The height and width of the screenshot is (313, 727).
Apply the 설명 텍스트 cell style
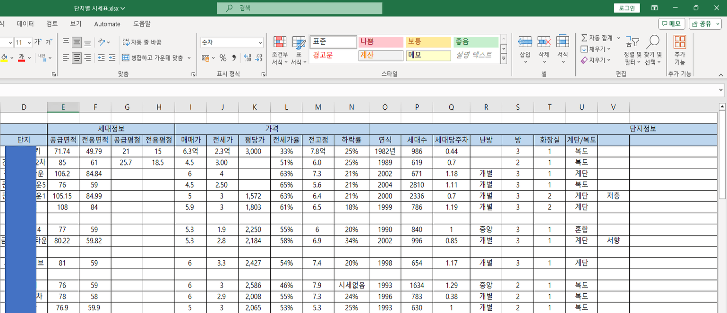476,55
